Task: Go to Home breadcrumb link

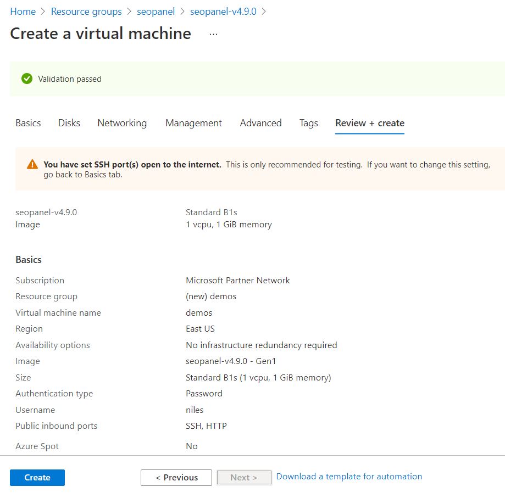Action: pyautogui.click(x=23, y=12)
